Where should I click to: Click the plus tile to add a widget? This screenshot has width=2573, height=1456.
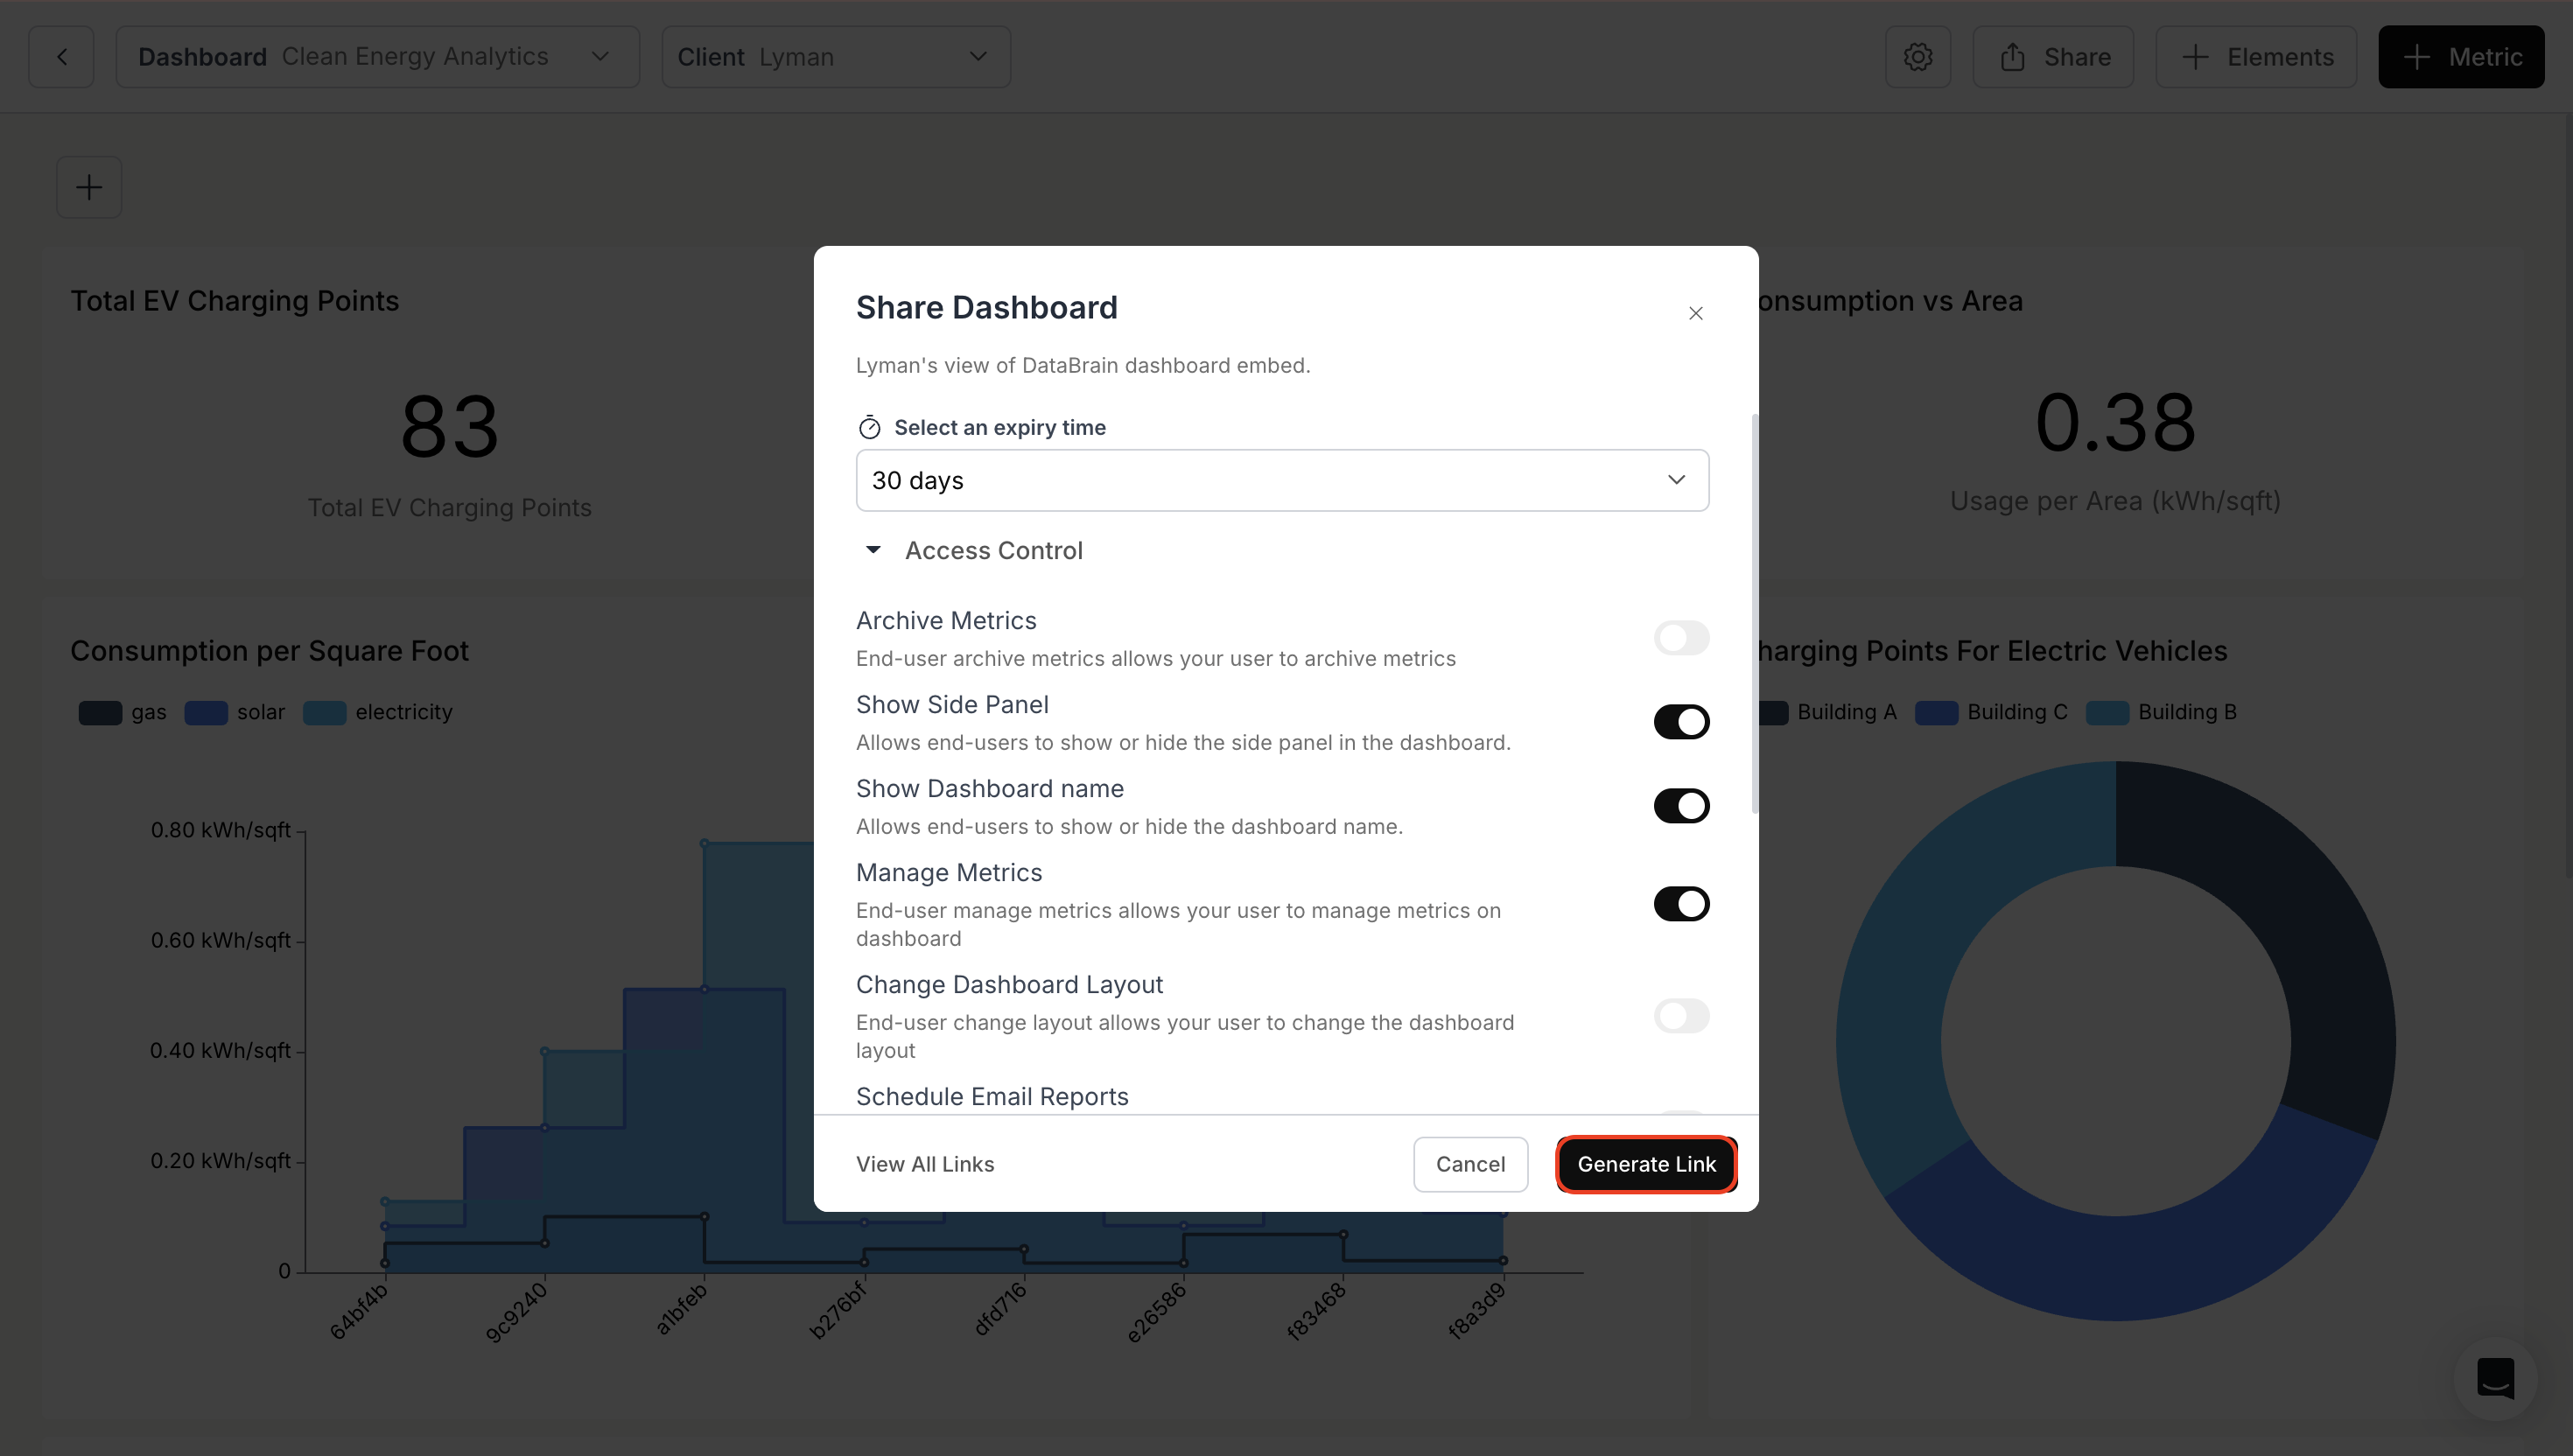88,187
